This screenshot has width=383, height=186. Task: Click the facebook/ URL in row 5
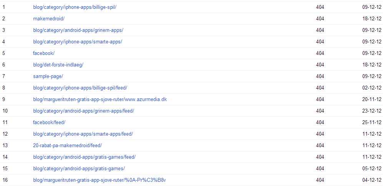(x=44, y=53)
